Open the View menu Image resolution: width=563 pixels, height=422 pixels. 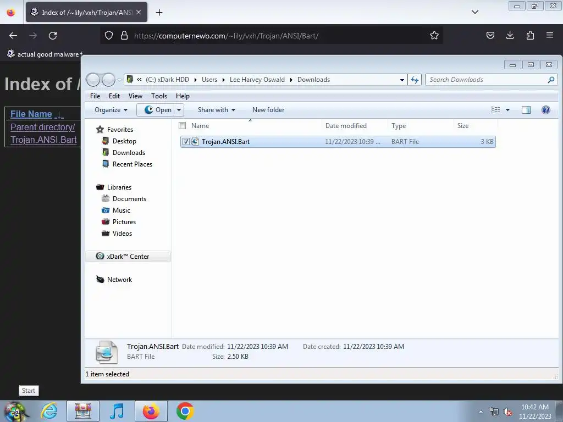coord(135,96)
